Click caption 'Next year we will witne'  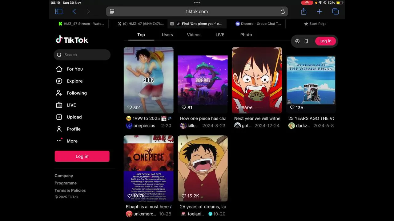[x=257, y=118]
